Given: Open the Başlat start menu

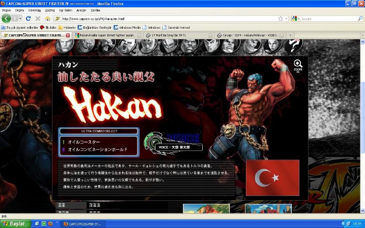Looking at the screenshot, I should point(15,224).
